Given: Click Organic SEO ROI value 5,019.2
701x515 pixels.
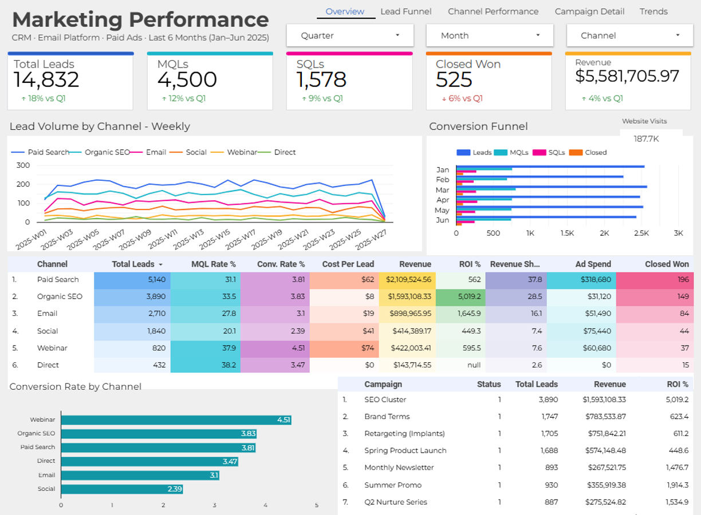Looking at the screenshot, I should click(x=460, y=297).
